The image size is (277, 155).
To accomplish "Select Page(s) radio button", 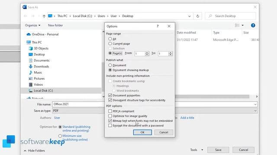I will pos(110,53).
